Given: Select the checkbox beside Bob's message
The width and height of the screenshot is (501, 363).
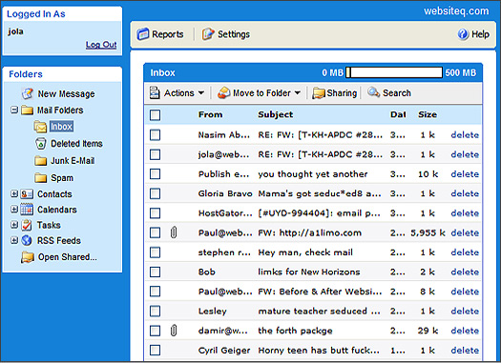Looking at the screenshot, I should (155, 272).
